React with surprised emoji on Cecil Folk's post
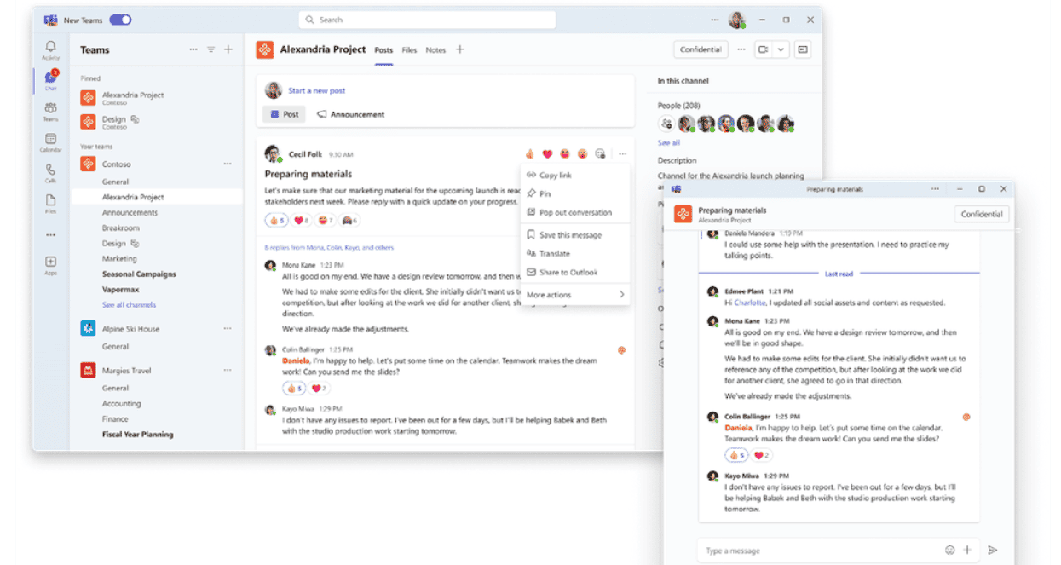The width and height of the screenshot is (1061, 565). [x=583, y=154]
